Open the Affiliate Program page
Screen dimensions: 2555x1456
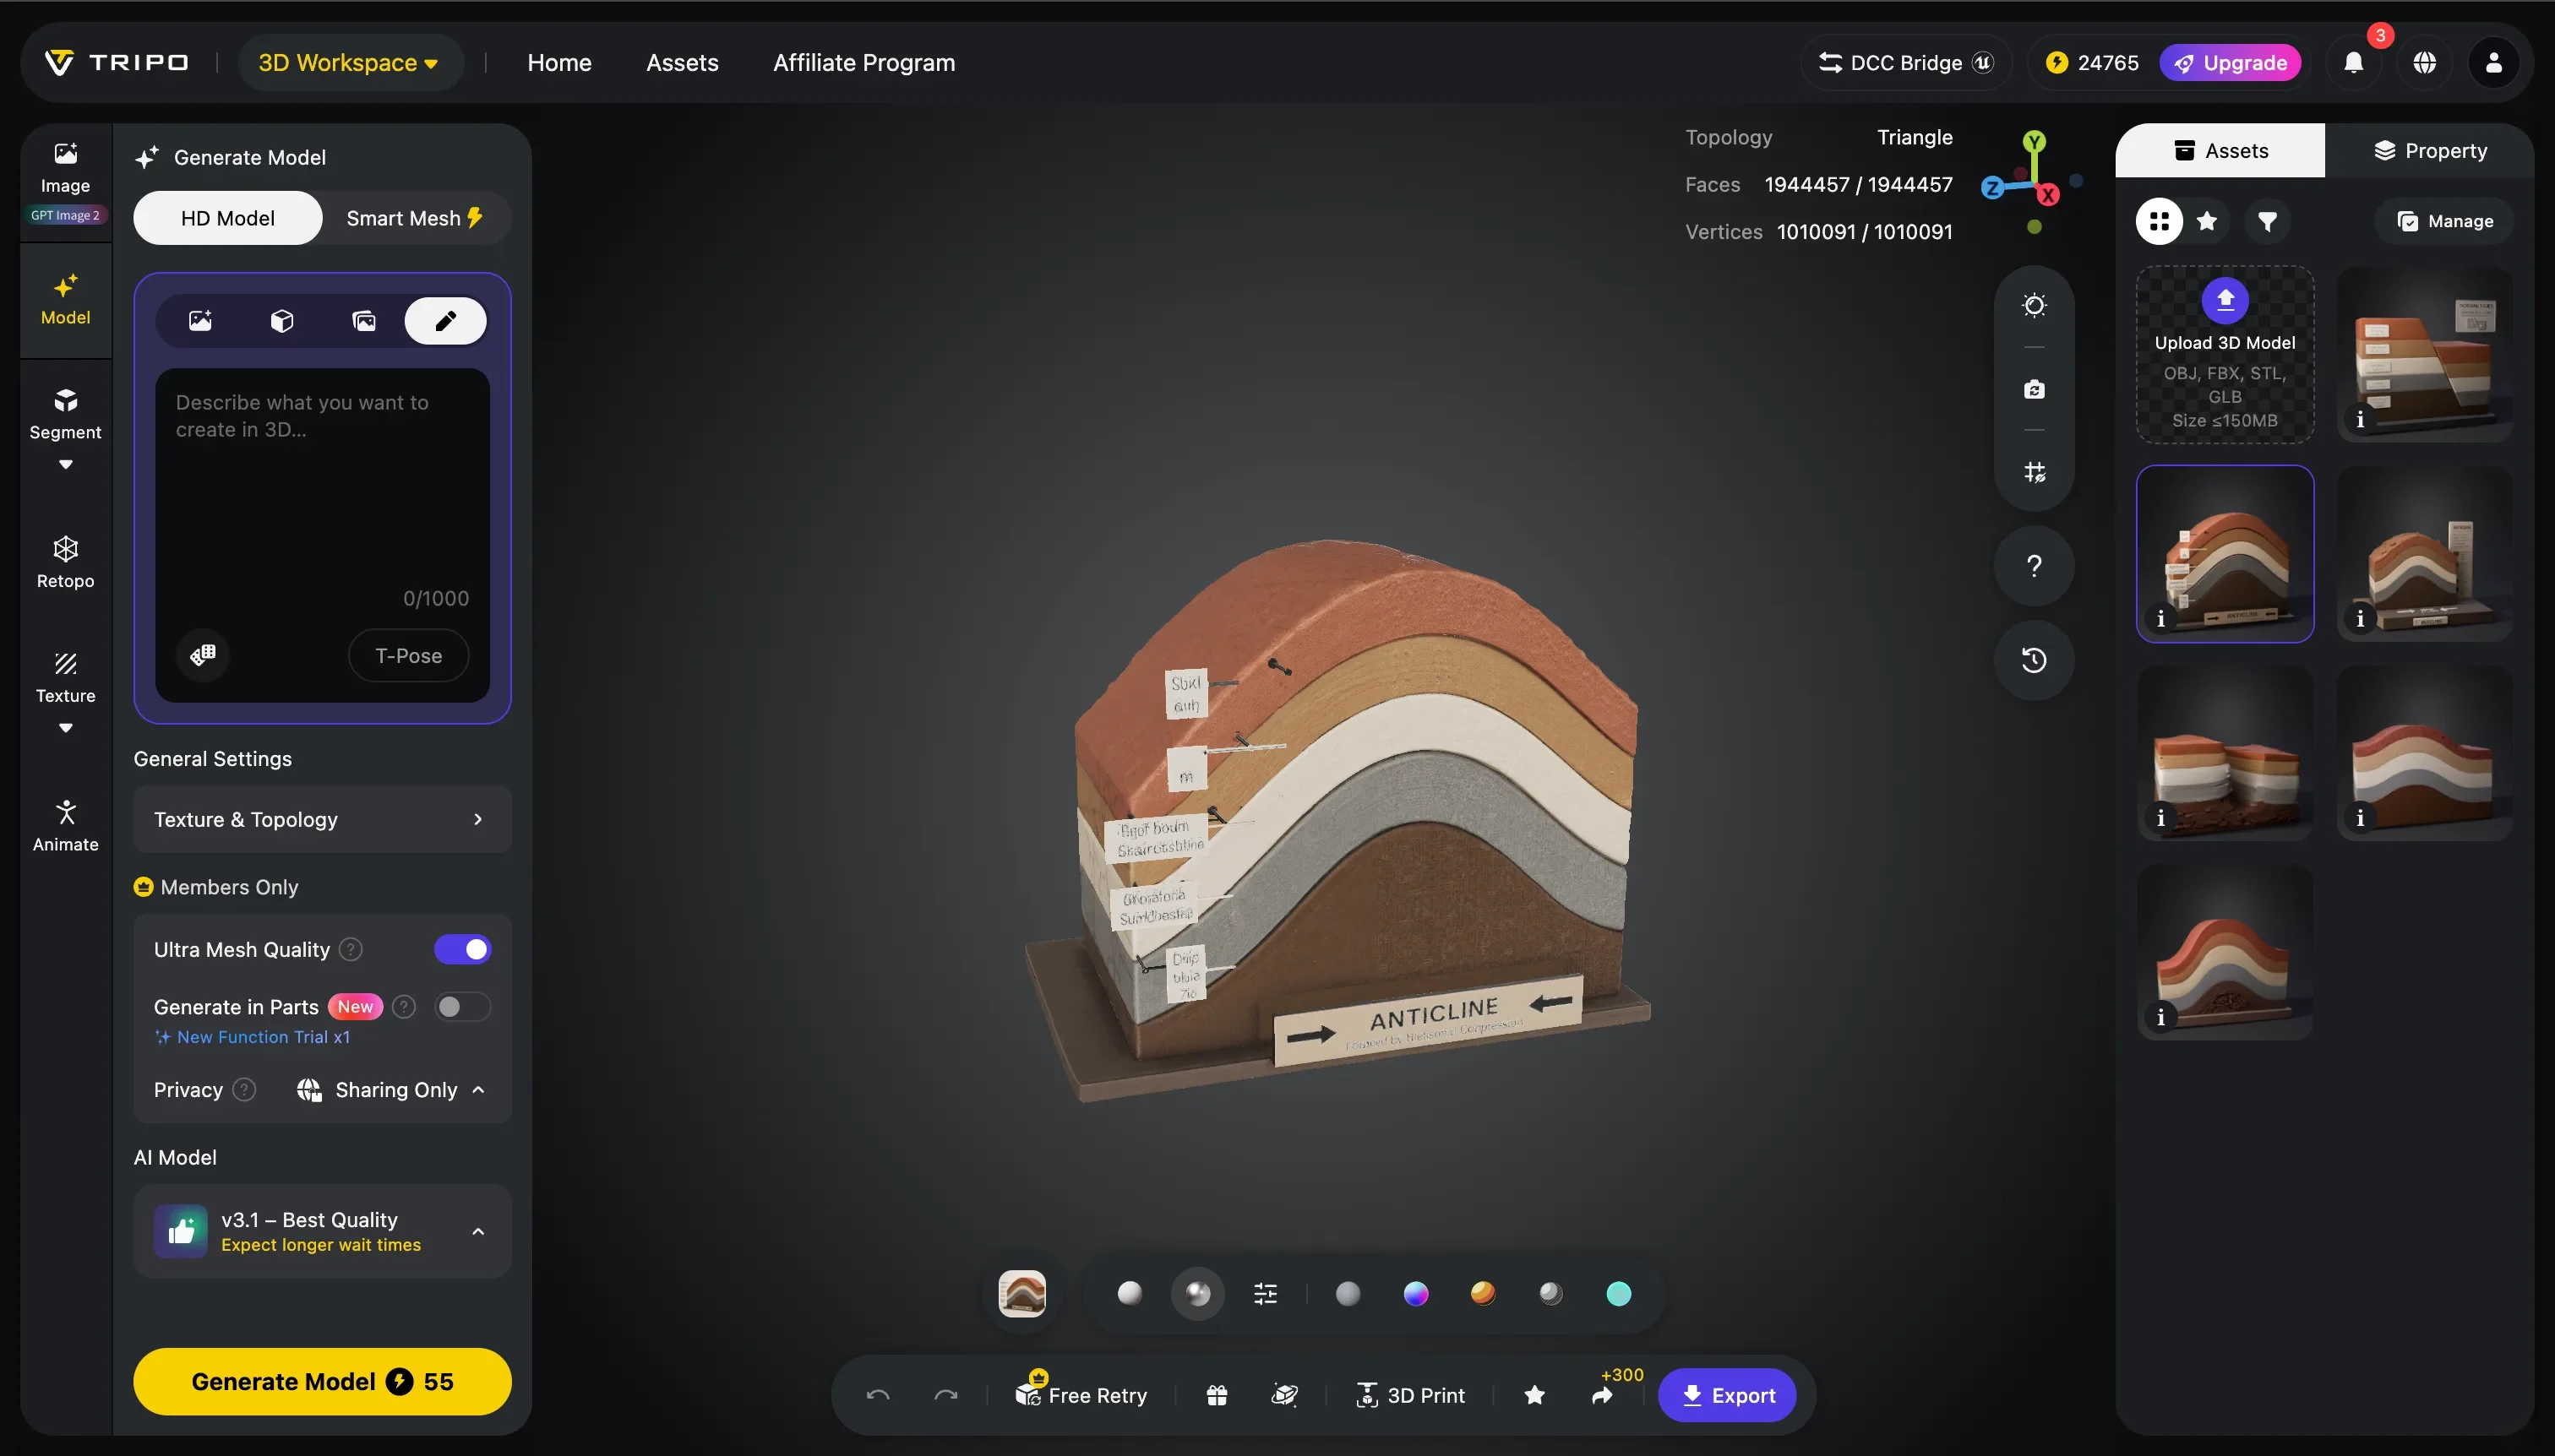[864, 62]
